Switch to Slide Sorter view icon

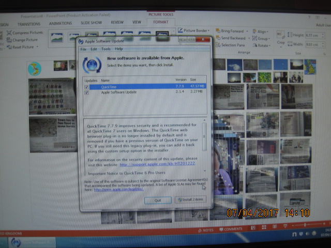tap(264, 227)
